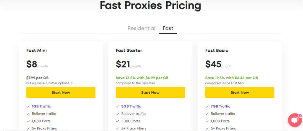Switch to the Residential pricing tab

click(x=141, y=28)
